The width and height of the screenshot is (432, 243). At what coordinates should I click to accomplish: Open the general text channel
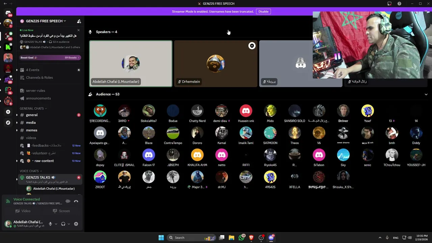(50, 115)
